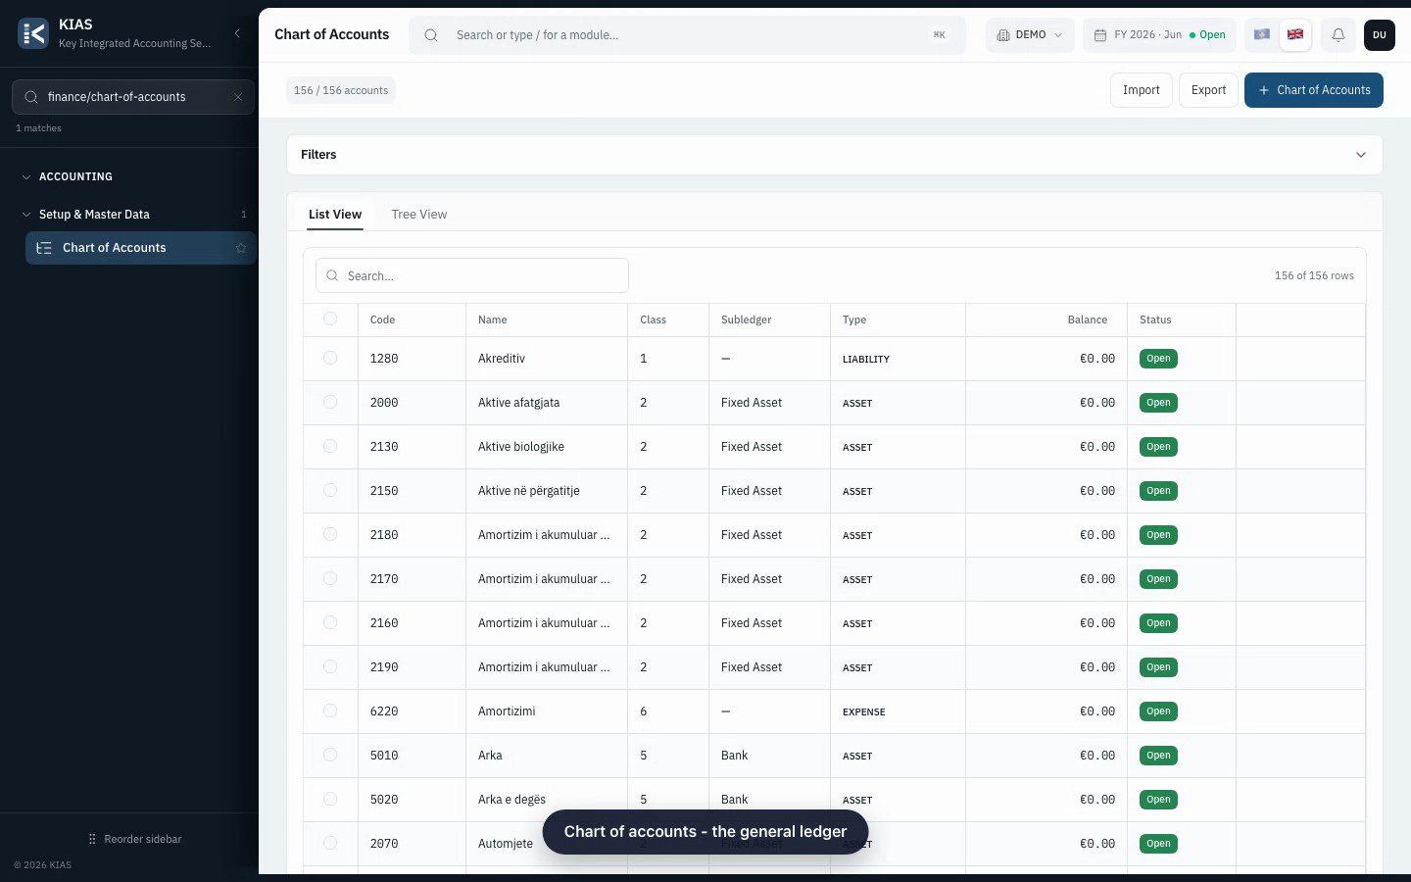This screenshot has width=1411, height=882.
Task: Click the Aktive afatgjata account name
Action: point(518,403)
